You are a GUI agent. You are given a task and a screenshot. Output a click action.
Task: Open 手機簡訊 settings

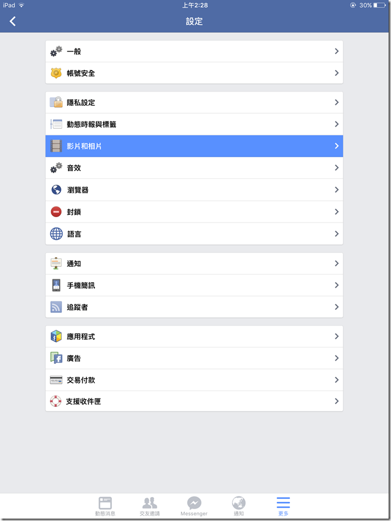point(194,285)
